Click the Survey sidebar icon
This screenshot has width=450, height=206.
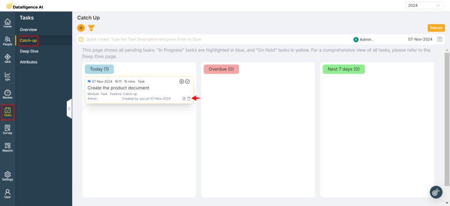pyautogui.click(x=7, y=129)
